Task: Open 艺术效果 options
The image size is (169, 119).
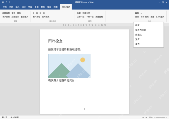Action: tap(6, 17)
